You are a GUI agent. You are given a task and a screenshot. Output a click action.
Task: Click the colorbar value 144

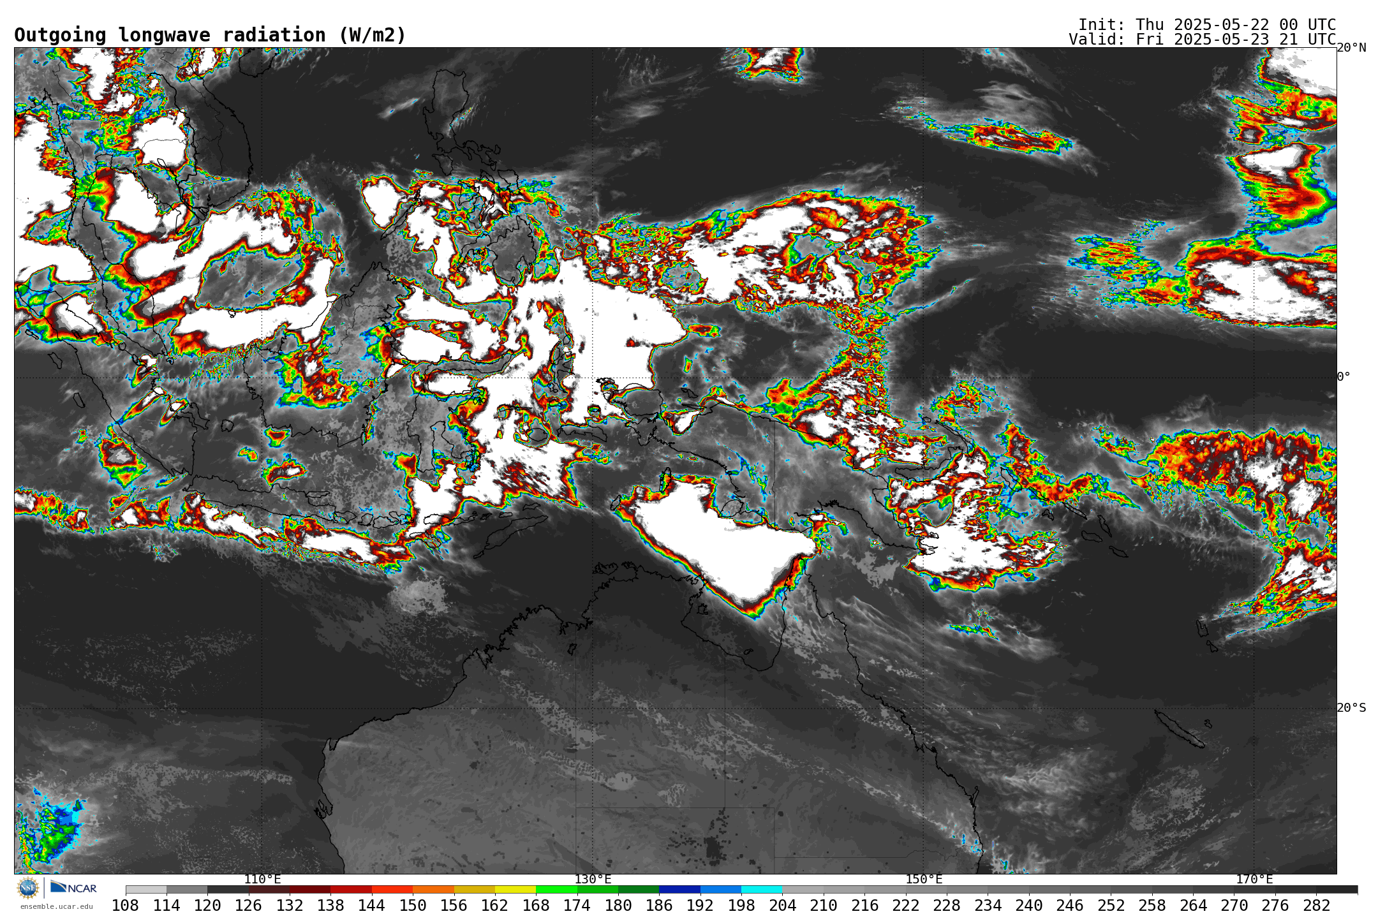[x=372, y=906]
